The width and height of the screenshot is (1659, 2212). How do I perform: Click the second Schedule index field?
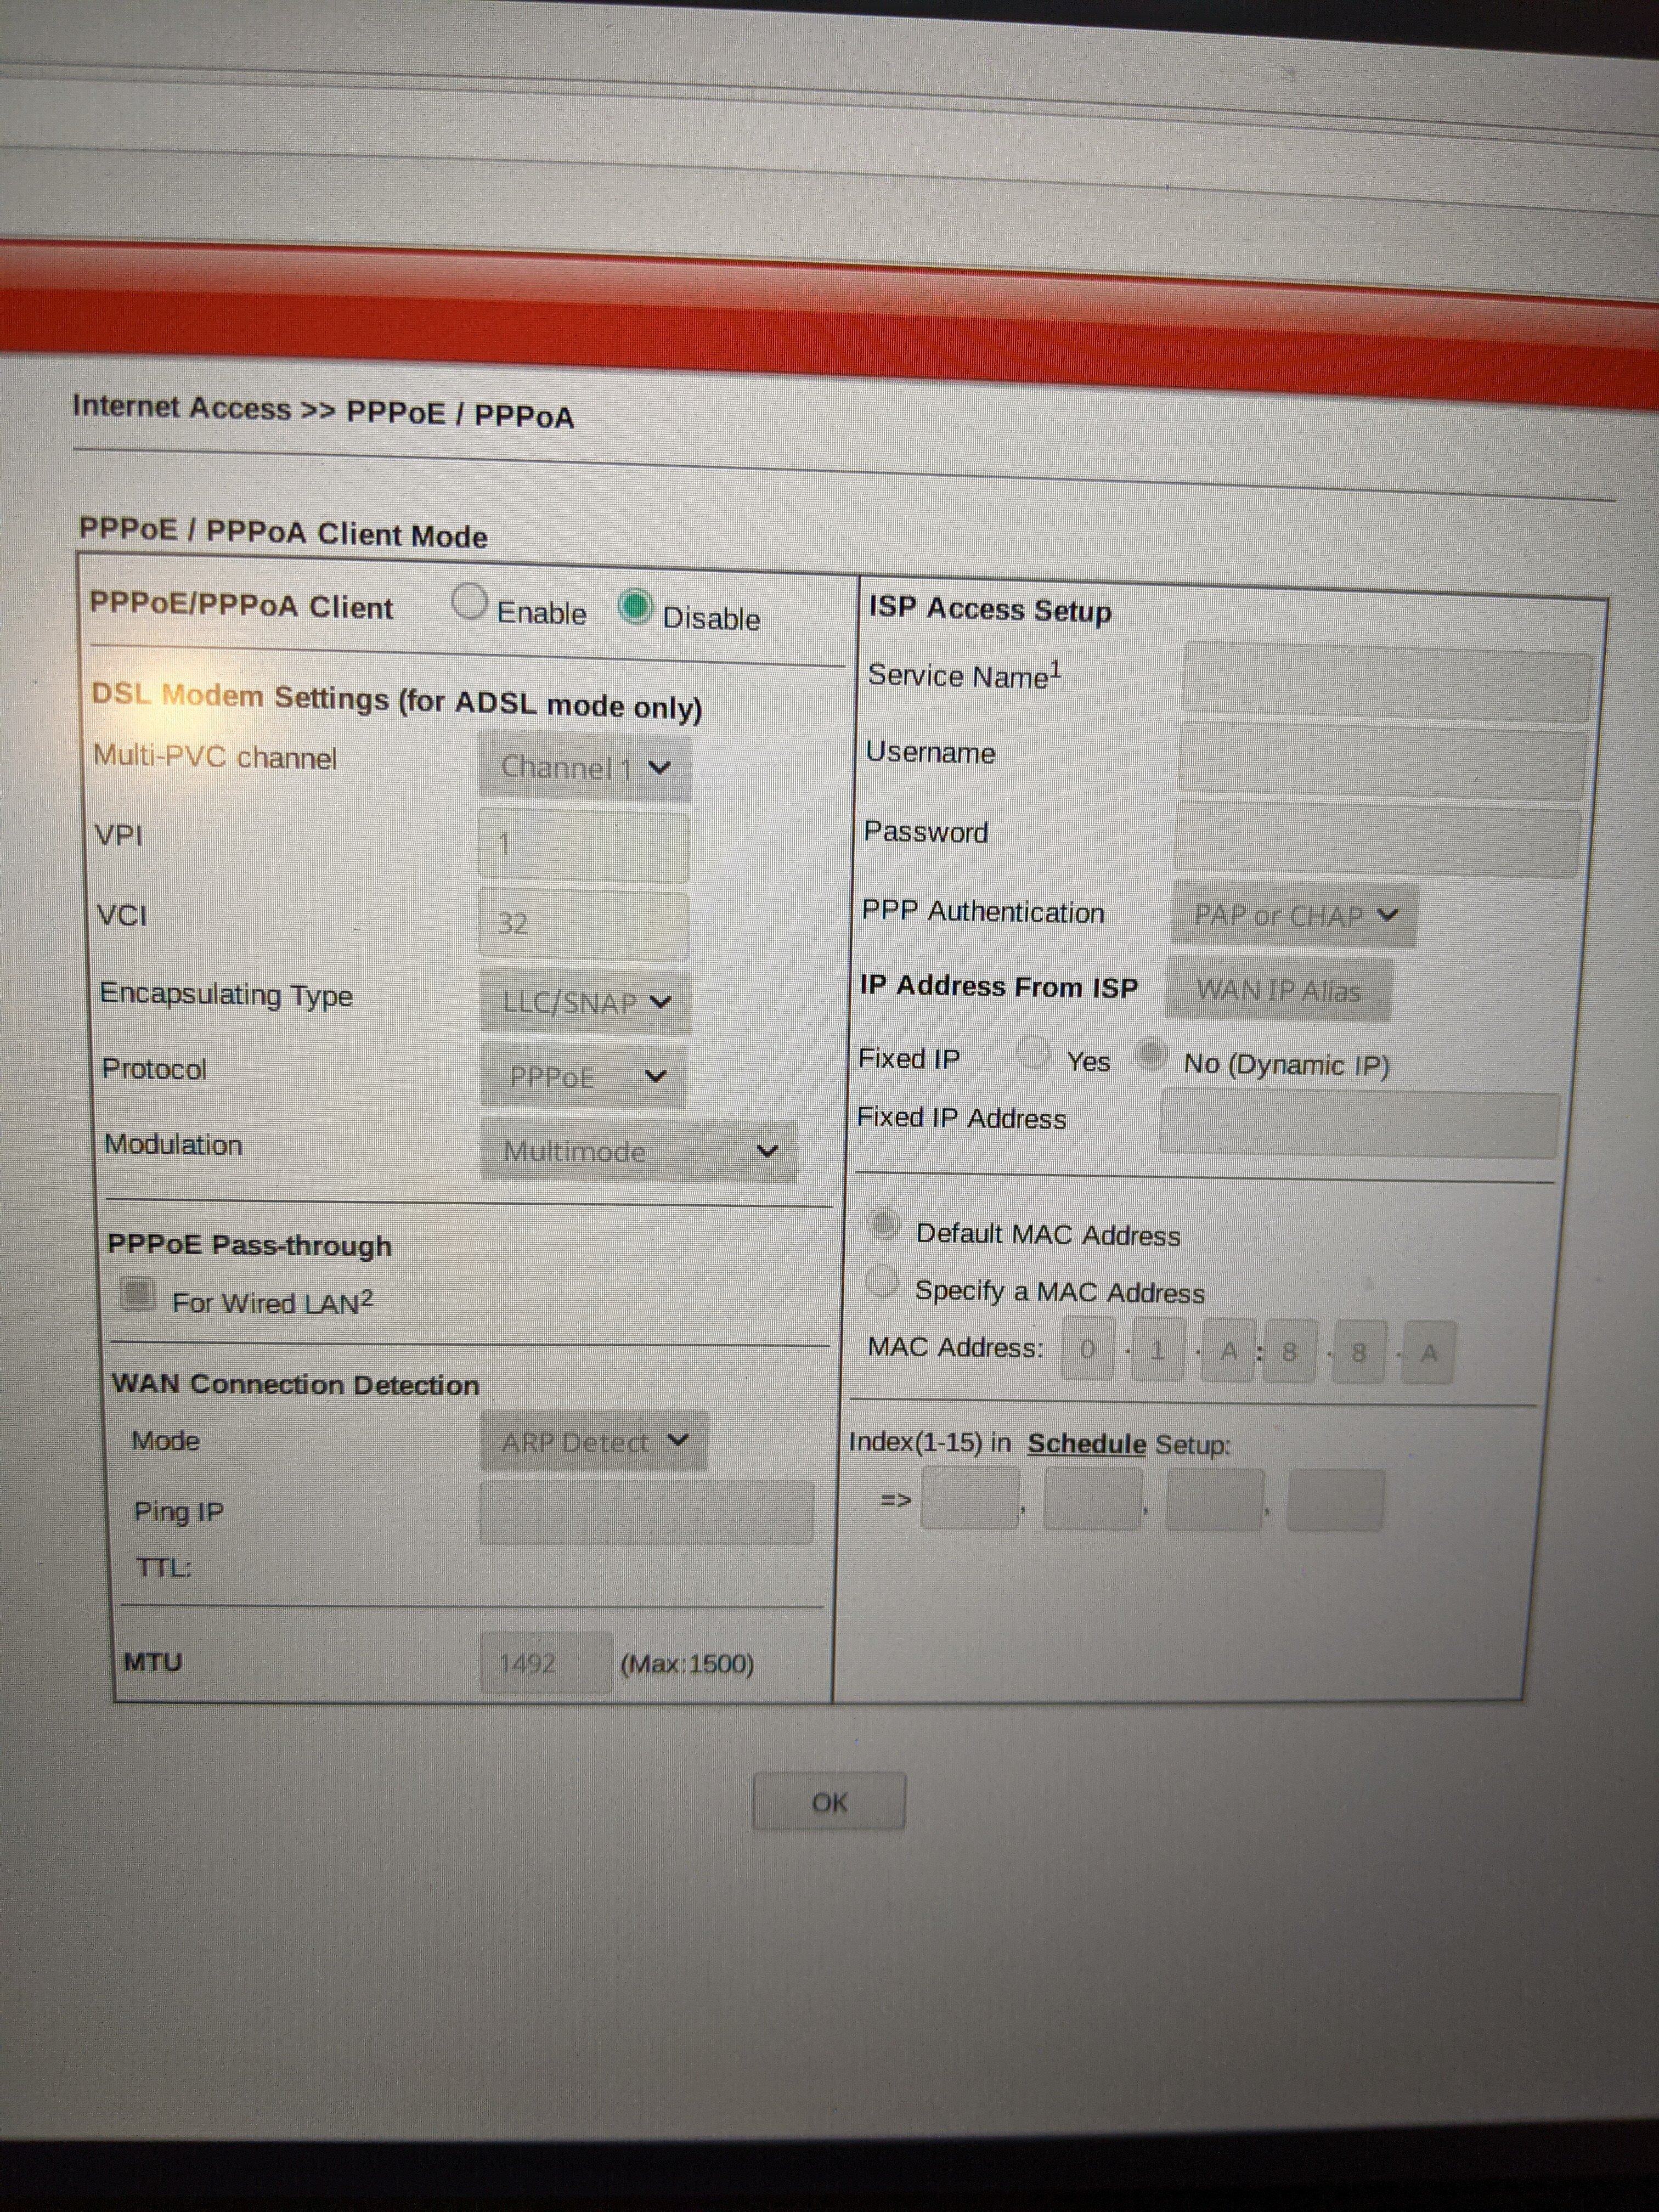coord(1092,1499)
